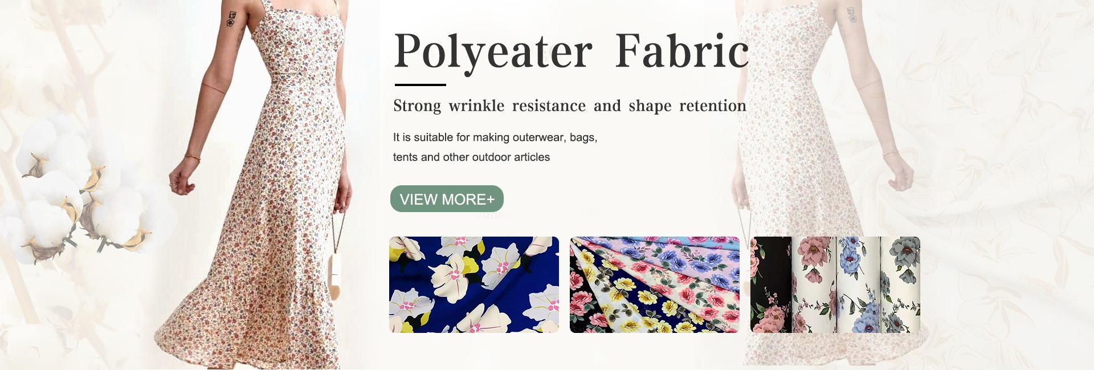Click the handbag held by the model
The image size is (1094, 370).
[x=334, y=277]
